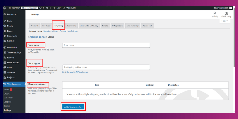Viewport: 238px width, 119px height.
Task: Click the Finish setup progress icon
Action: pos(226,13)
